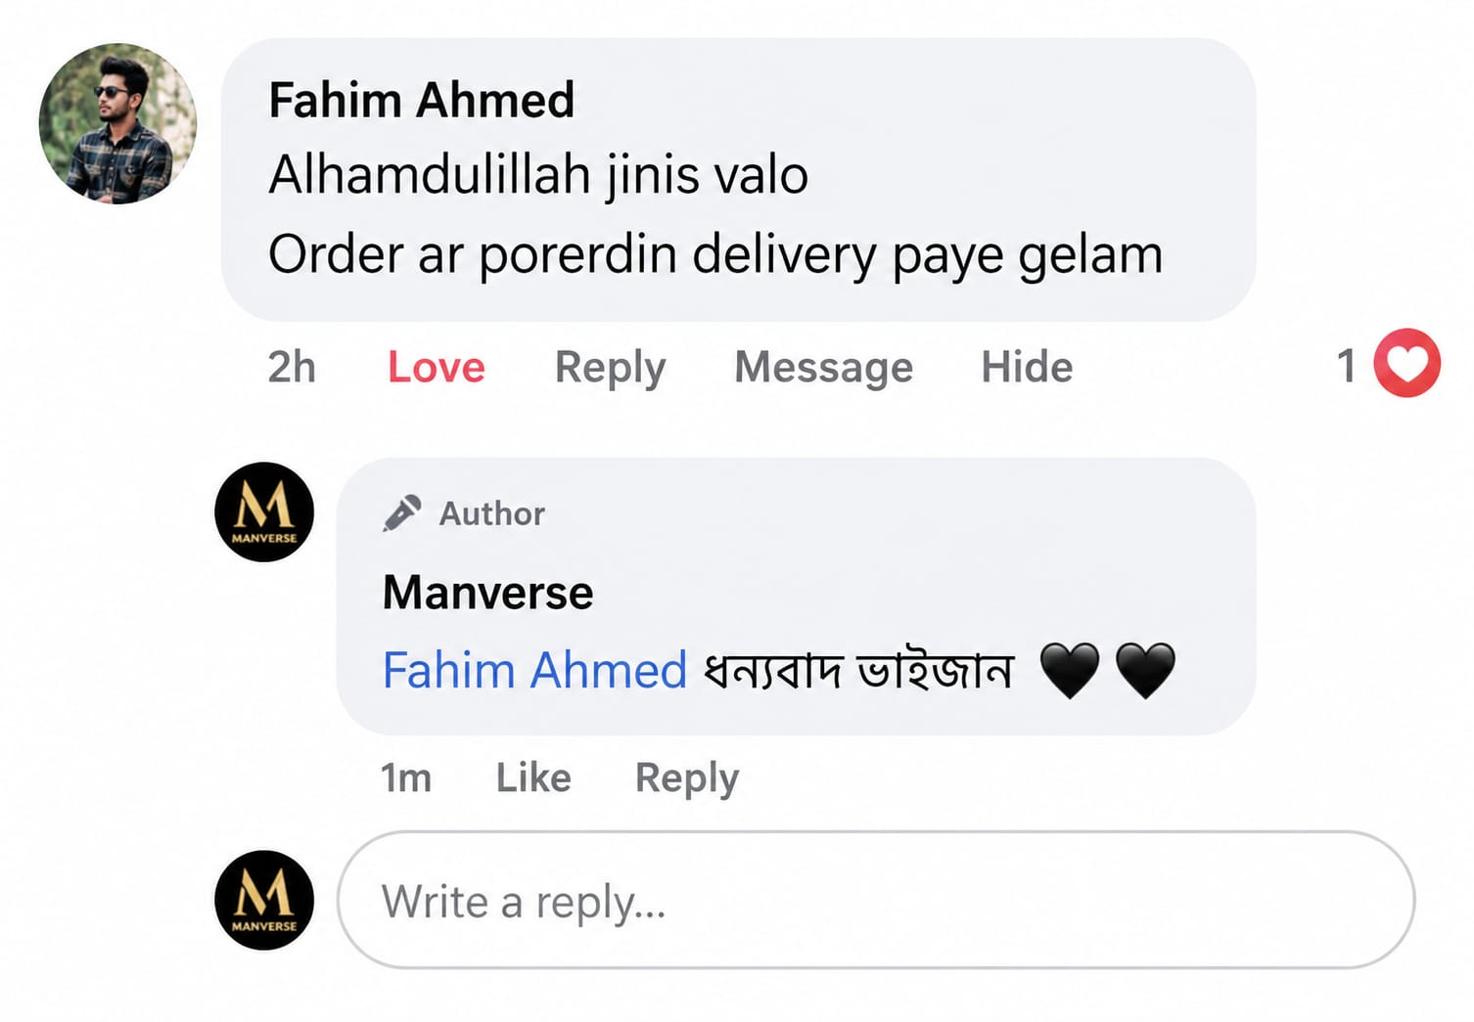This screenshot has width=1474, height=1022.
Task: Like the Manverse reply
Action: pos(533,778)
